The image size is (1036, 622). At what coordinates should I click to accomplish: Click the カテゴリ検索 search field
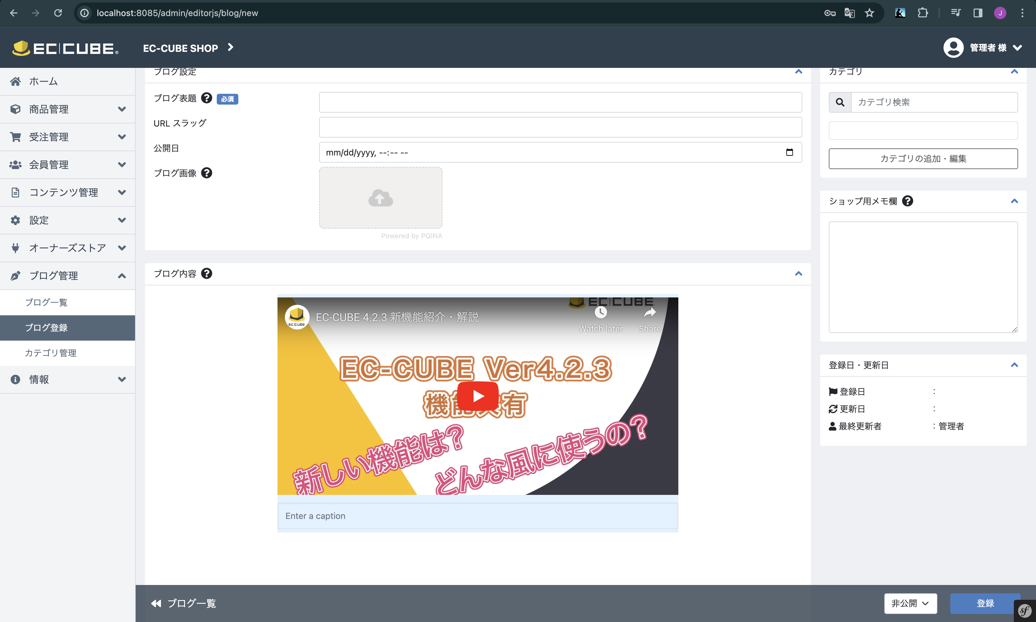click(x=934, y=102)
